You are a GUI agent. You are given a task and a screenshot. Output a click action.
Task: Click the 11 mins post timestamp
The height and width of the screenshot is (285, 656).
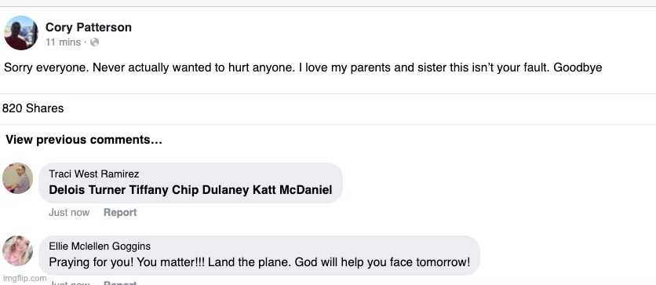64,42
